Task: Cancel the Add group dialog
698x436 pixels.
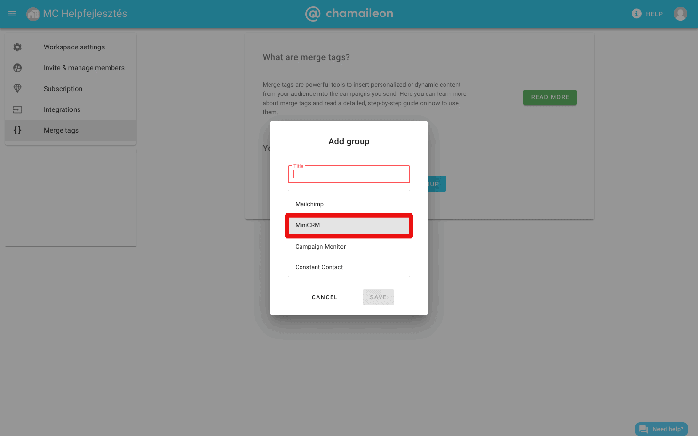Action: (x=324, y=297)
